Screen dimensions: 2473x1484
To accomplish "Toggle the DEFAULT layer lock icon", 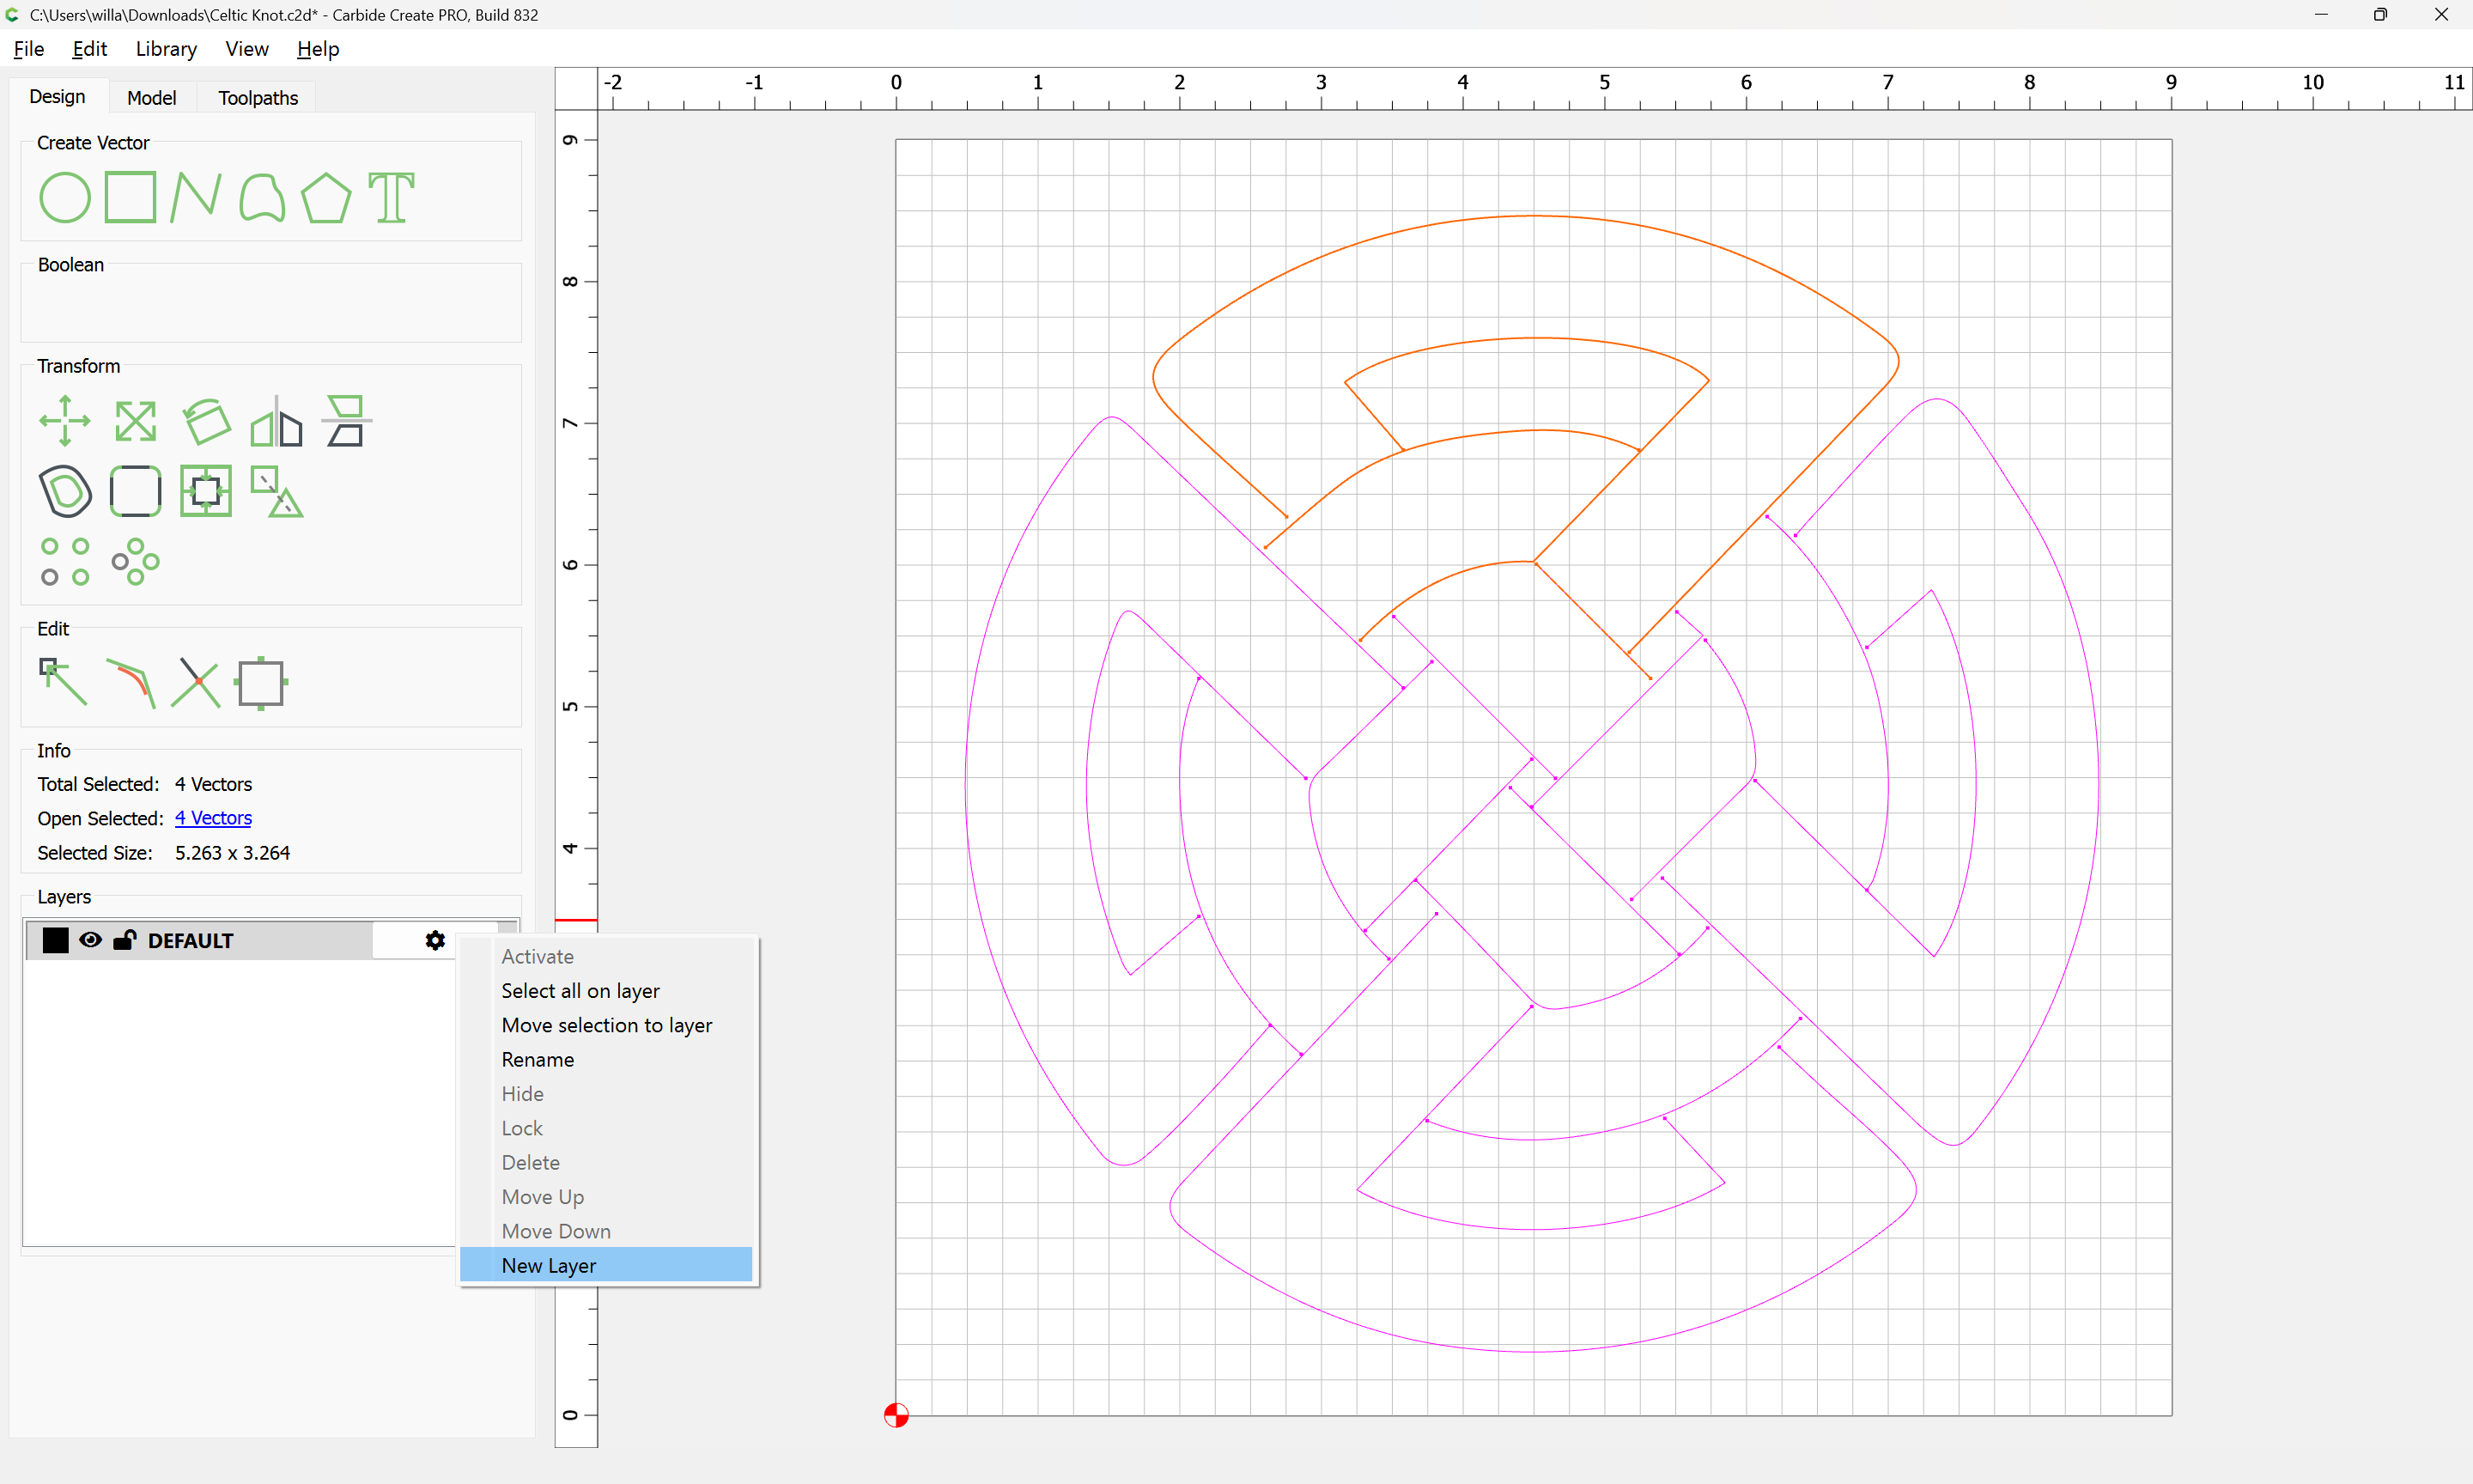I will pos(125,940).
